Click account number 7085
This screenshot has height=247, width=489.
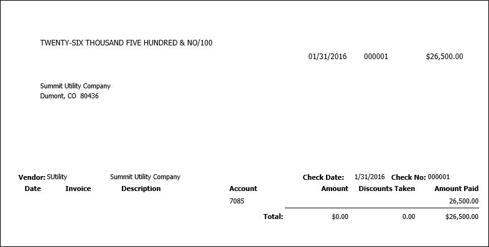[x=236, y=201]
